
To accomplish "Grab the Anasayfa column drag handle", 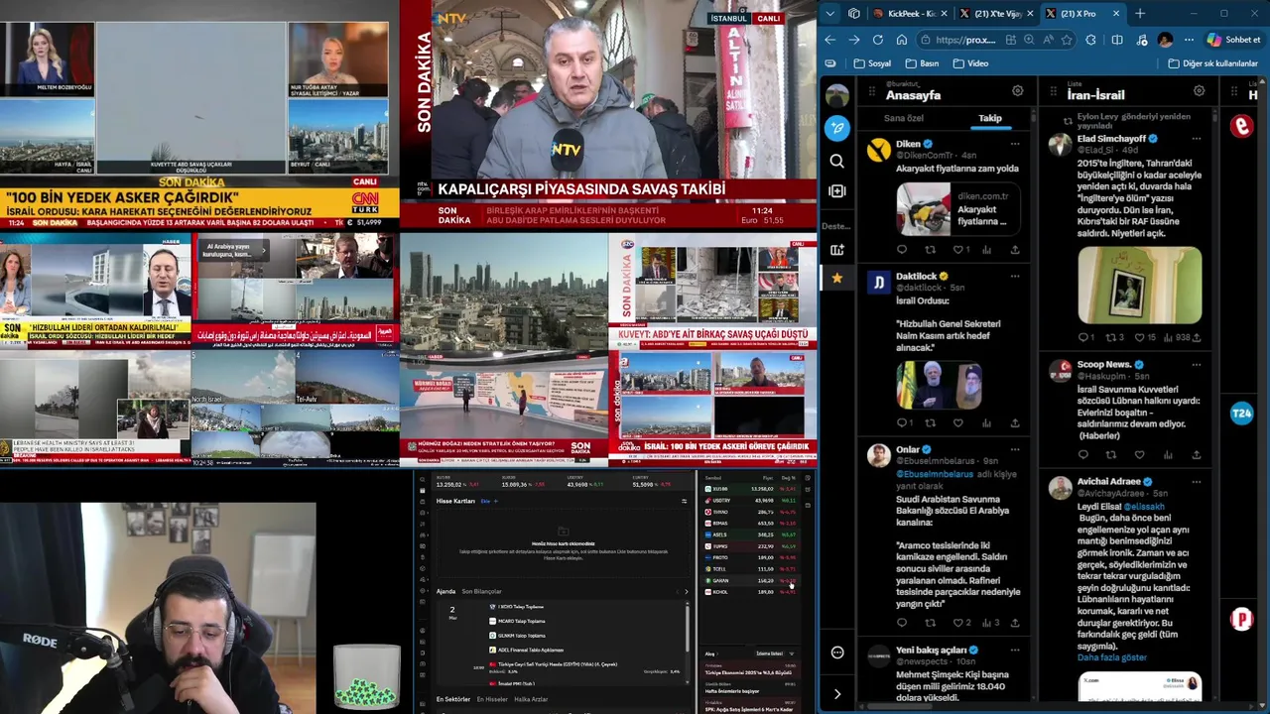I will tap(872, 91).
